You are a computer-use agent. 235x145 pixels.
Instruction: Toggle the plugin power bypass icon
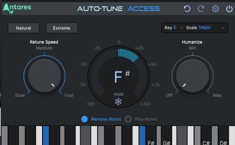pyautogui.click(x=229, y=9)
